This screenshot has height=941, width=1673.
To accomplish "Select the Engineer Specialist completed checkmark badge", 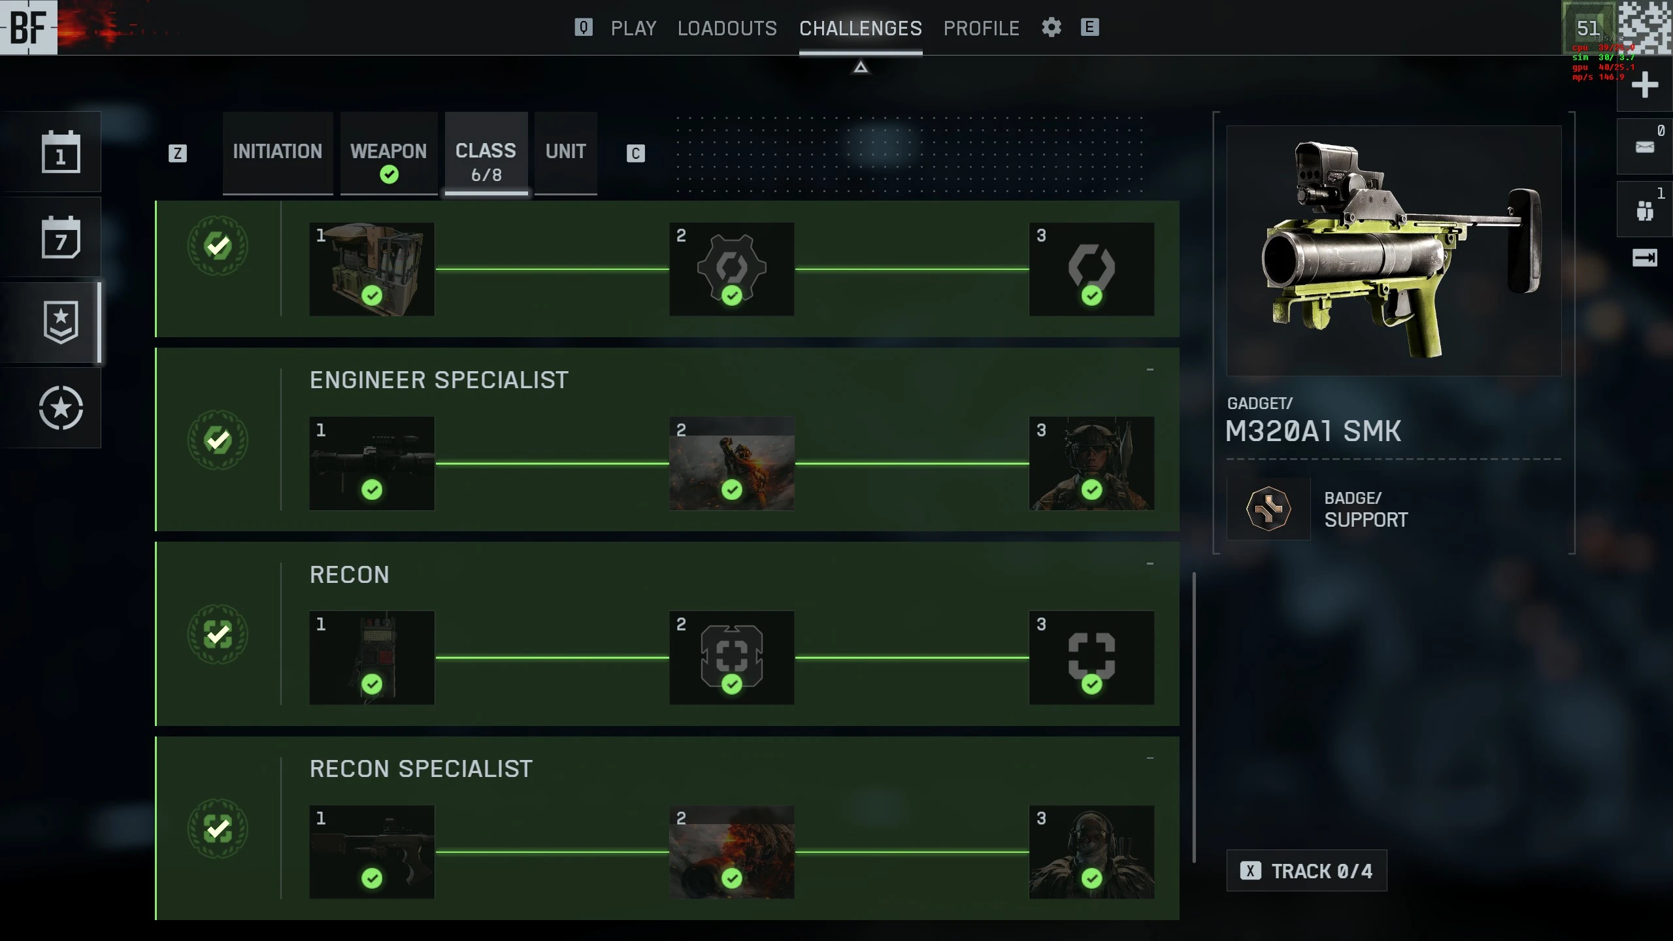I will click(218, 440).
